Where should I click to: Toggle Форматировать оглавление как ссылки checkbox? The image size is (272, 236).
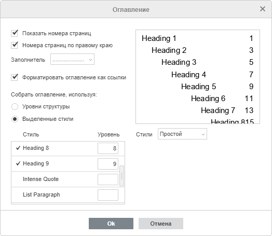(x=15, y=77)
